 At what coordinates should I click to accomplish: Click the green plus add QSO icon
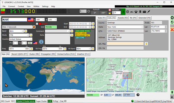(x=172, y=18)
